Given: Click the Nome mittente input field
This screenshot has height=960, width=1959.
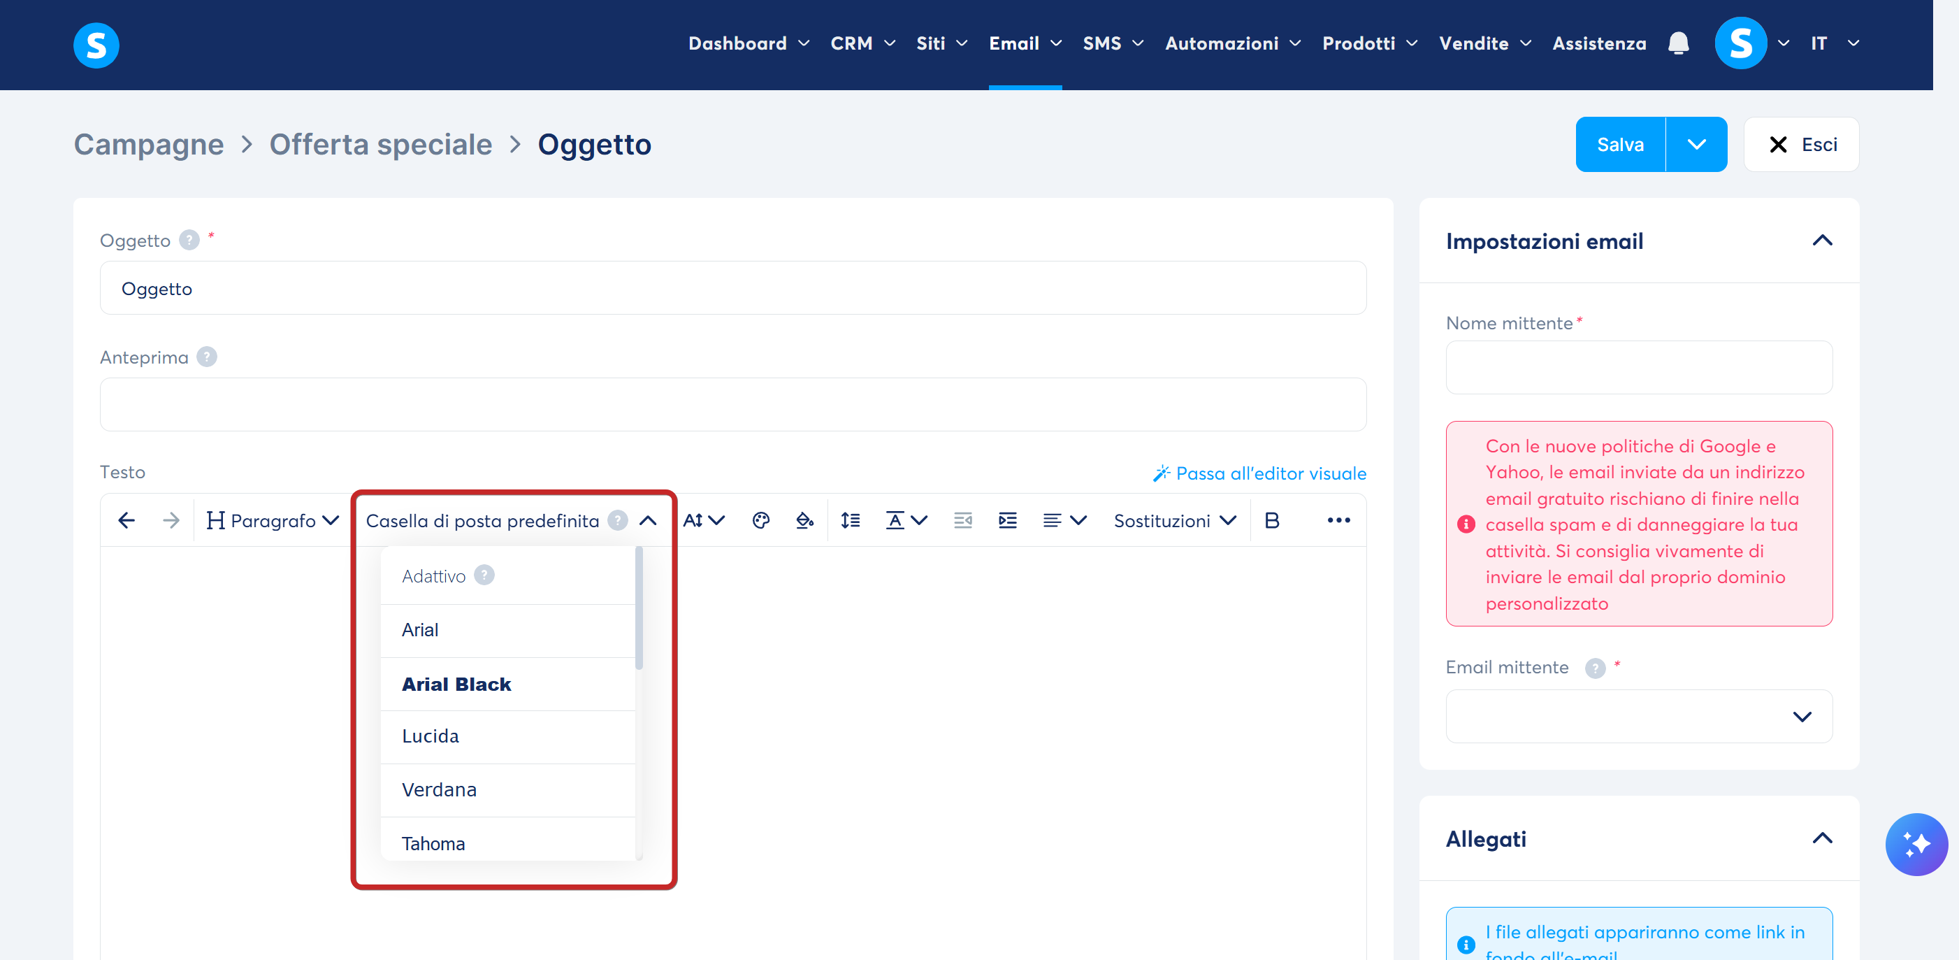Looking at the screenshot, I should pos(1639,367).
